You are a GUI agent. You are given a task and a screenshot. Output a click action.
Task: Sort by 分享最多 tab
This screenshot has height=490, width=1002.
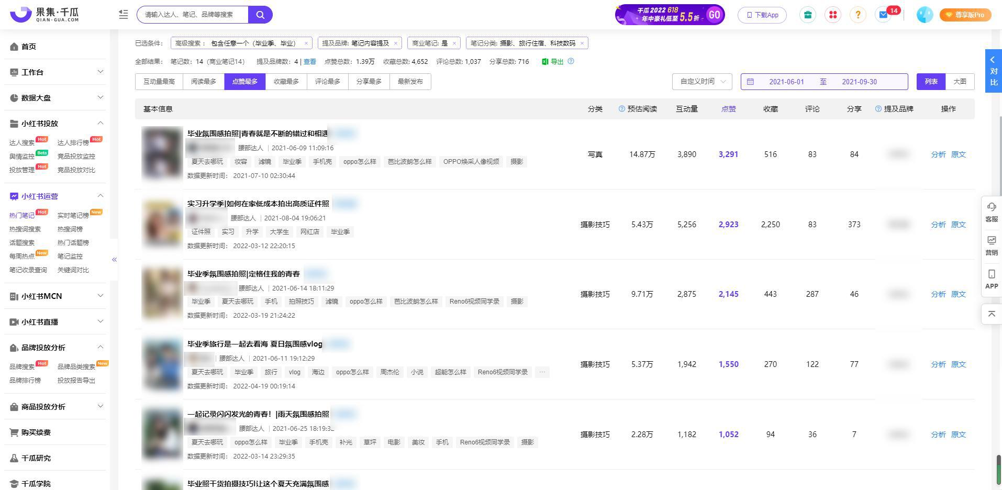click(369, 82)
